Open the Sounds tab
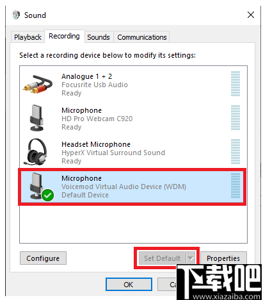The image size is (263, 300). pyautogui.click(x=99, y=37)
